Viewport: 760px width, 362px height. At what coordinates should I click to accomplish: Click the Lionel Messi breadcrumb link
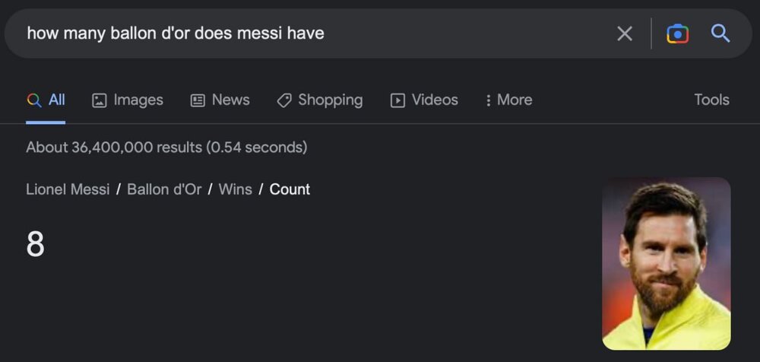point(68,189)
